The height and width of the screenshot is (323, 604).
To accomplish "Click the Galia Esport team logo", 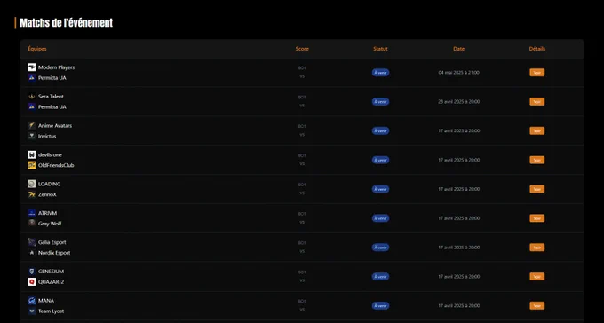I will (x=32, y=242).
